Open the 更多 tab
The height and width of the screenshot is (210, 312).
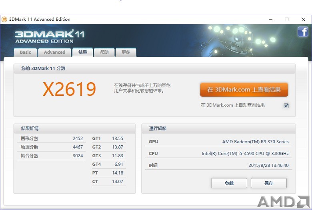pyautogui.click(x=126, y=52)
